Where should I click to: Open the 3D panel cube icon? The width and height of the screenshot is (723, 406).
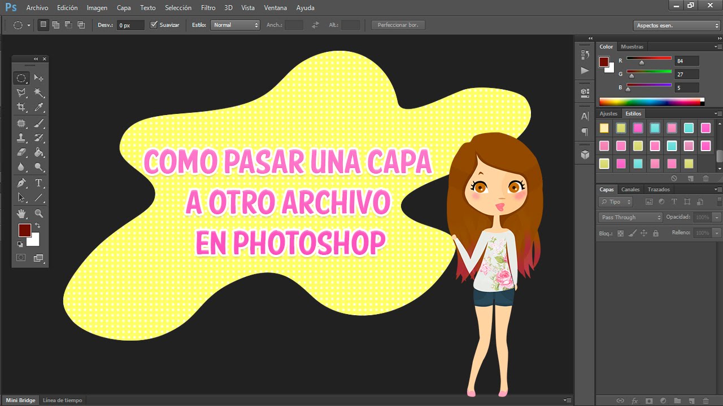585,155
